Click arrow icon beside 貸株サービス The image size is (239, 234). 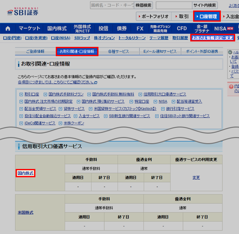[61, 109]
